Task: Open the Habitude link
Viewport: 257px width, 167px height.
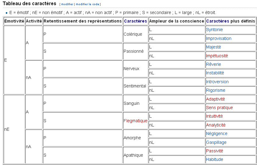Action: pyautogui.click(x=215, y=159)
